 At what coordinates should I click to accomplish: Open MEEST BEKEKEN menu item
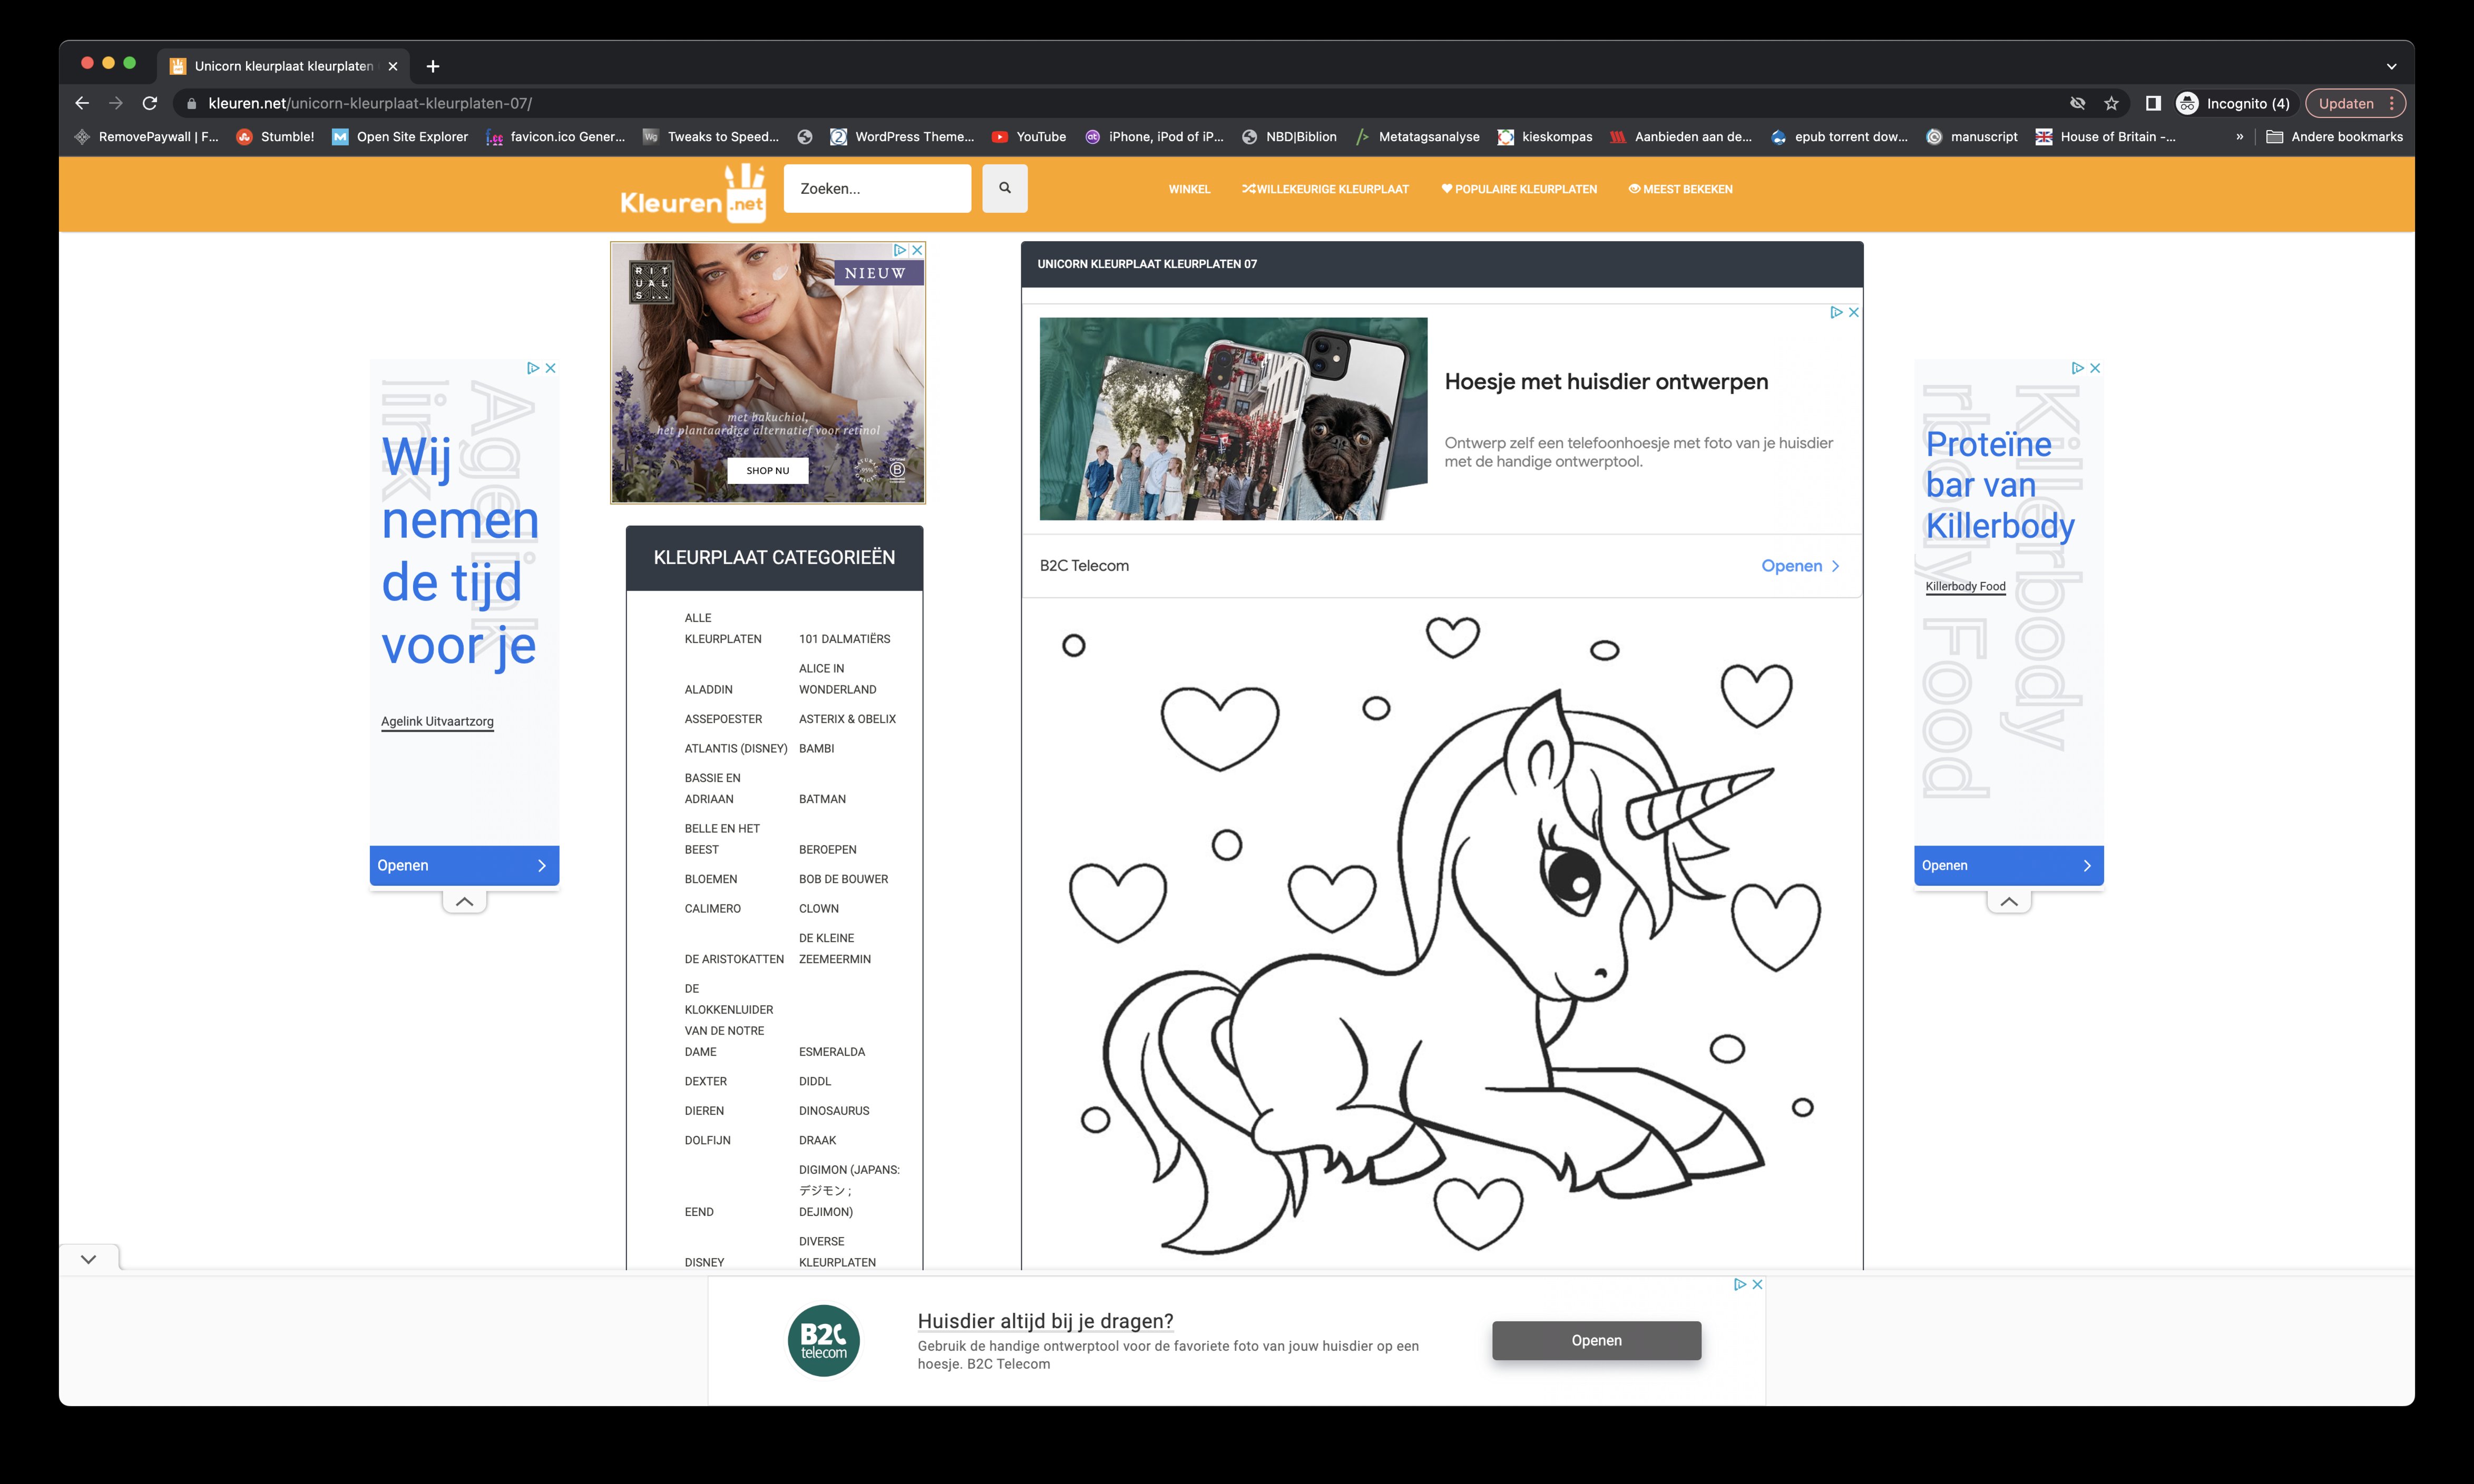1680,189
